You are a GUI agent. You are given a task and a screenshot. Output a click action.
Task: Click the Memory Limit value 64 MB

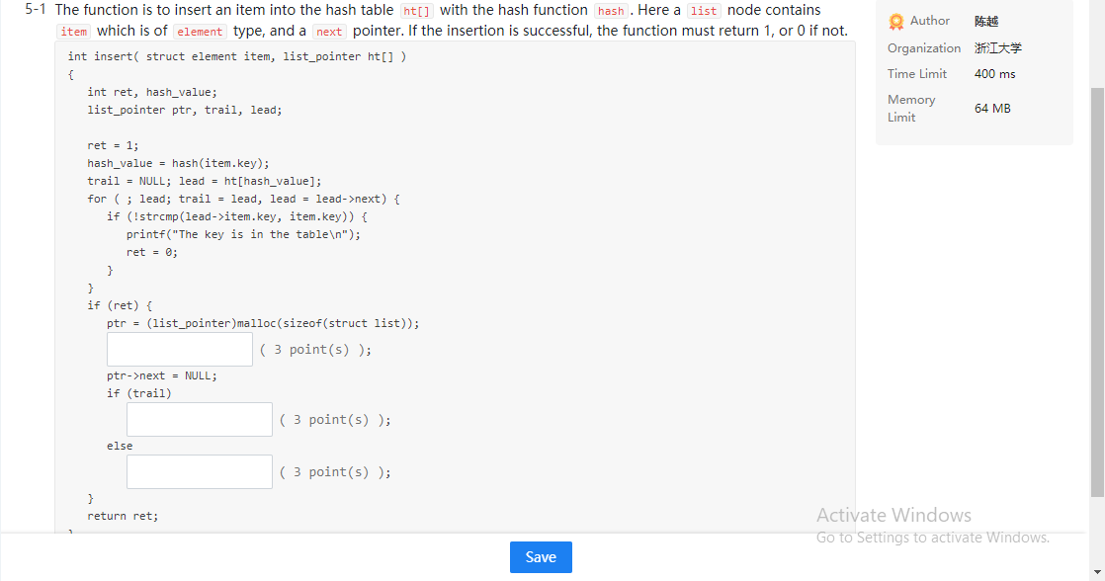(x=991, y=108)
